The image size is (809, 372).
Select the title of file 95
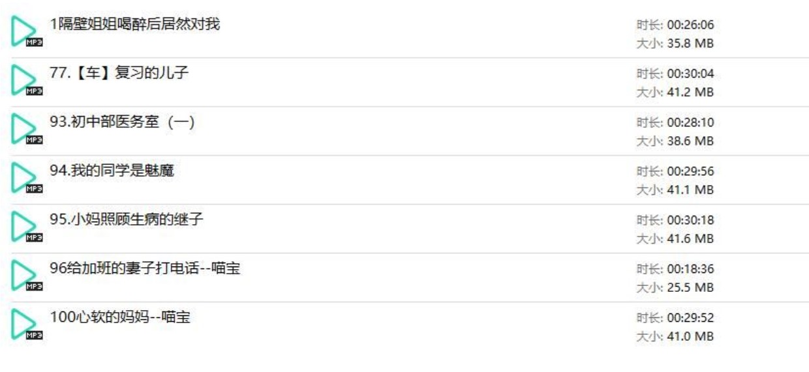coord(127,220)
